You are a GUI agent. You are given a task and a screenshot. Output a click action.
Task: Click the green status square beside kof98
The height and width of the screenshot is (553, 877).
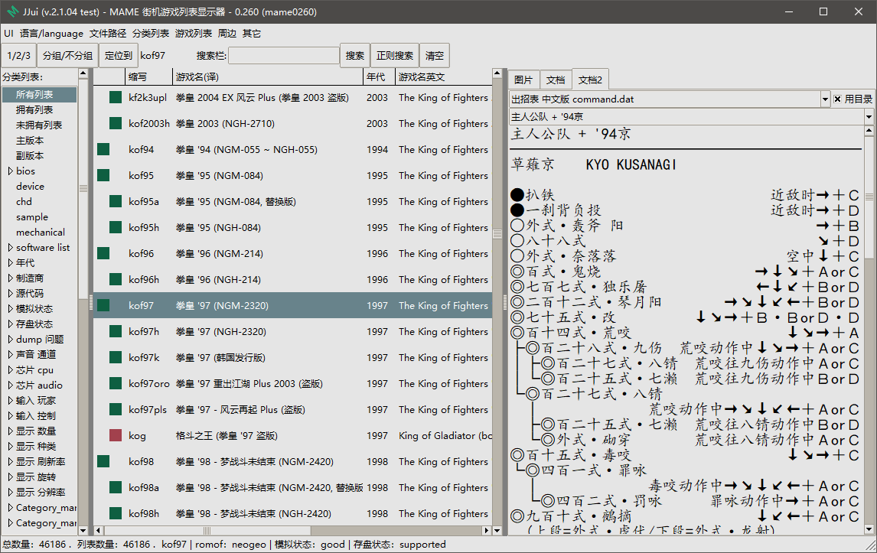[x=103, y=461]
